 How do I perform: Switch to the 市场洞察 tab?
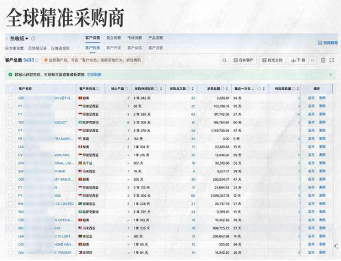click(x=134, y=38)
